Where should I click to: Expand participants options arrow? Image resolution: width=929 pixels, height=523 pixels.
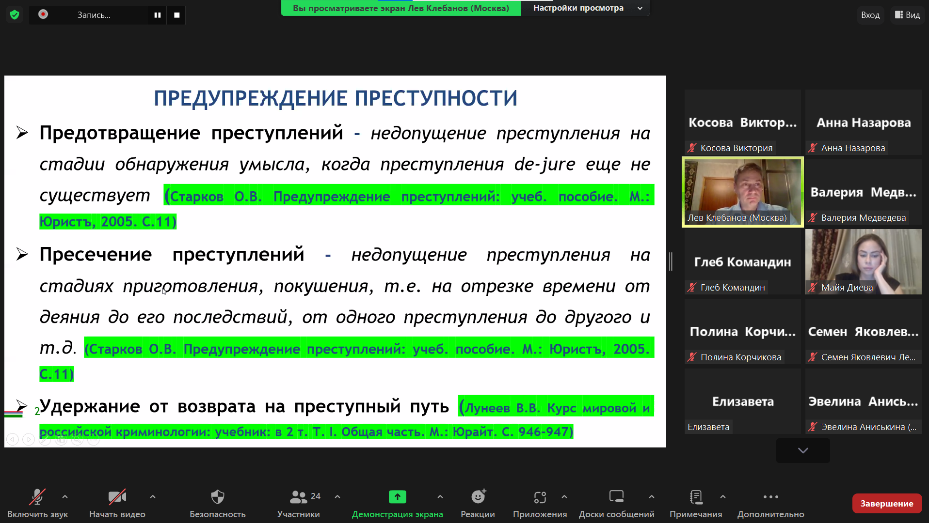click(x=337, y=497)
